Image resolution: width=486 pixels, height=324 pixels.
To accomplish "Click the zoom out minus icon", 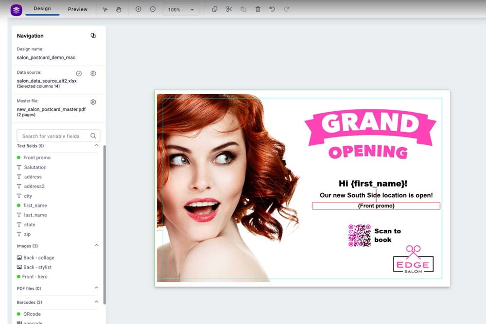I will pos(153,9).
